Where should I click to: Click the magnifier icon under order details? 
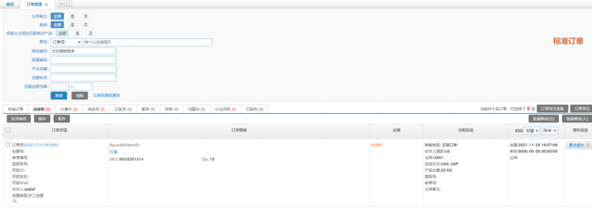(x=15, y=201)
